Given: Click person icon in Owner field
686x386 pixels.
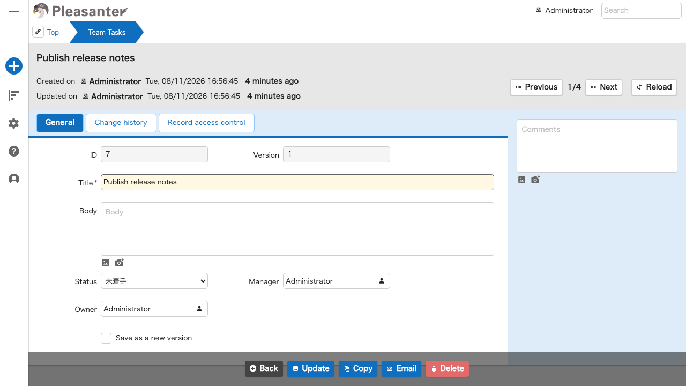Looking at the screenshot, I should pos(199,309).
